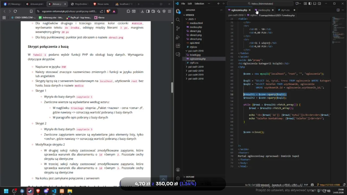Open the PayPo.pl bookmark
347x195 pixels.
click(79, 18)
